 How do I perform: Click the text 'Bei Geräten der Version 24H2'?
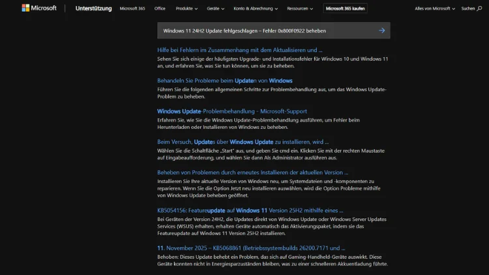tap(190, 219)
